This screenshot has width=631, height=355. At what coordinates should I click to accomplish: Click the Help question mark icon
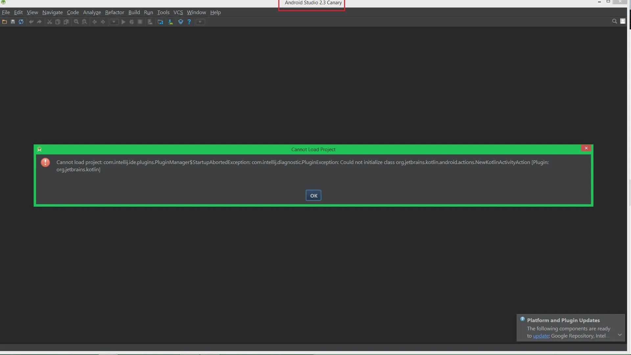[189, 22]
